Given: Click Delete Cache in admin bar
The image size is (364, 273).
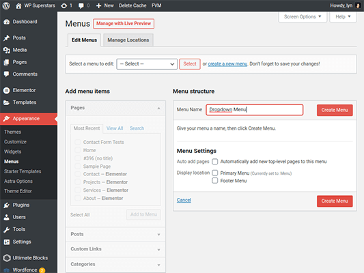Looking at the screenshot, I should click(132, 5).
